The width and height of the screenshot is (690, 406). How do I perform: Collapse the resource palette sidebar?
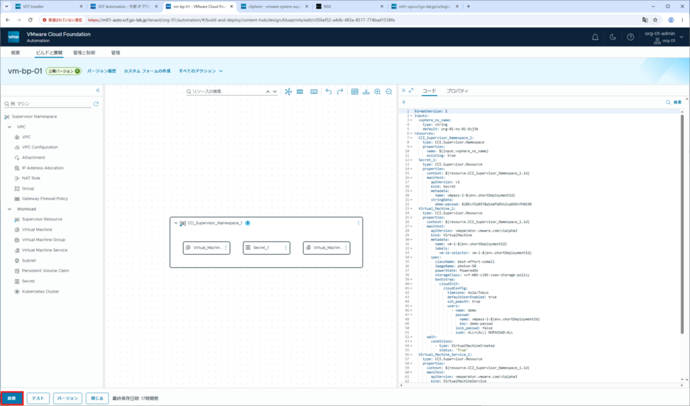(98, 91)
